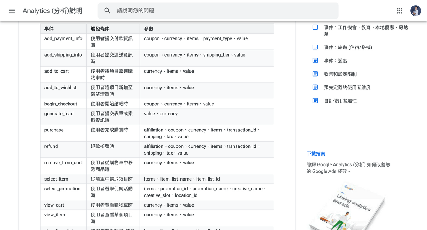Click the article icon beside 事件：遊戲

315,60
